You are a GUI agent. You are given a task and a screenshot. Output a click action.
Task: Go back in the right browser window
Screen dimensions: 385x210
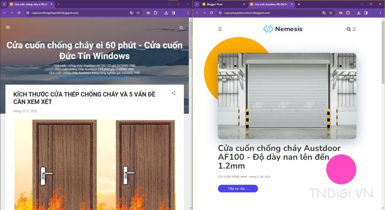pyautogui.click(x=197, y=13)
